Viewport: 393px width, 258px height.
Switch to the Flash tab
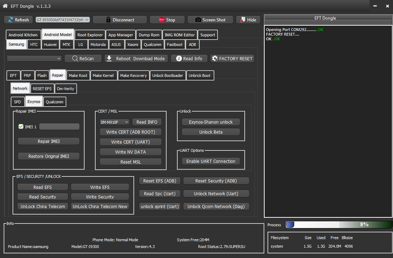pyautogui.click(x=42, y=76)
